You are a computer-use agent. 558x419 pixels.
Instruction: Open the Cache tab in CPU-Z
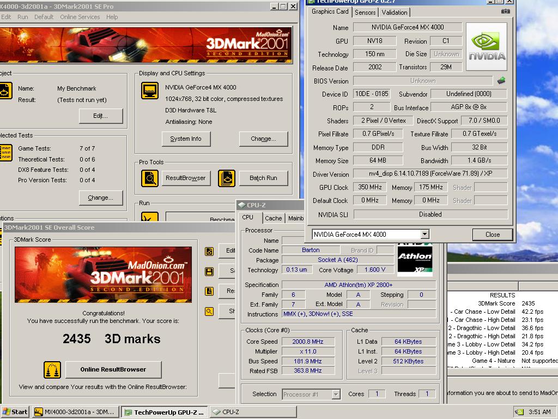(x=274, y=218)
